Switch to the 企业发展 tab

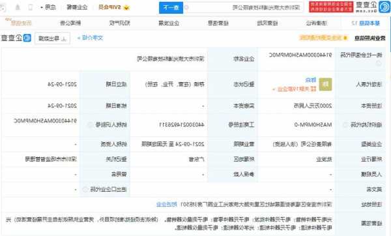[169, 23]
